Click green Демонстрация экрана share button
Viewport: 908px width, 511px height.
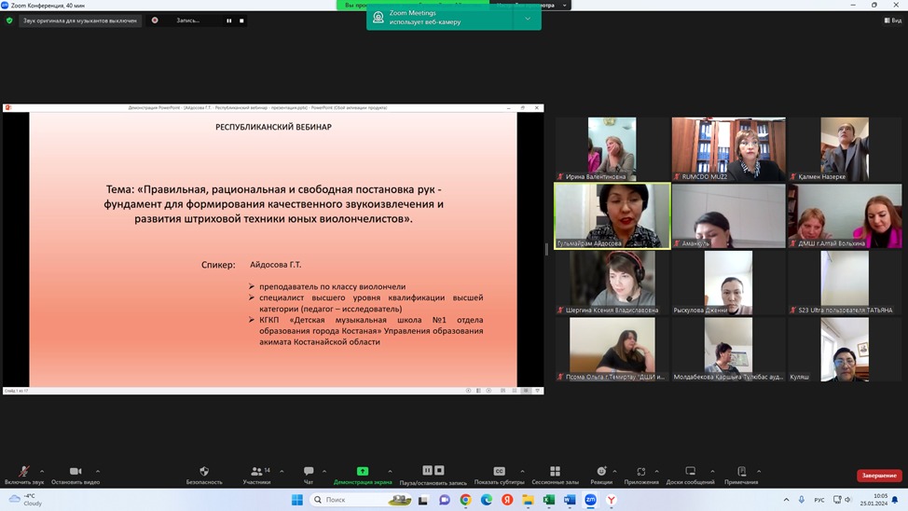[x=363, y=475]
